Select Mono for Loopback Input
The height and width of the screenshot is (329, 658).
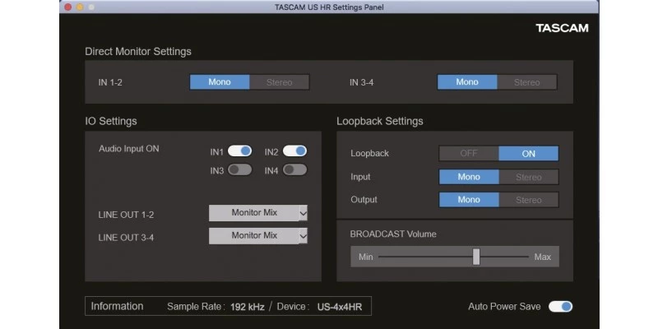pyautogui.click(x=469, y=177)
